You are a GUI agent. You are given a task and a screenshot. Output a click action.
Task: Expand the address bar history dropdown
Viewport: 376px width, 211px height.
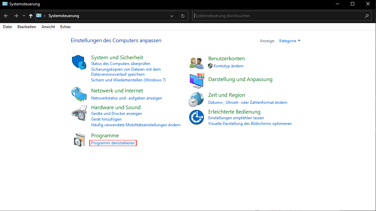172,16
